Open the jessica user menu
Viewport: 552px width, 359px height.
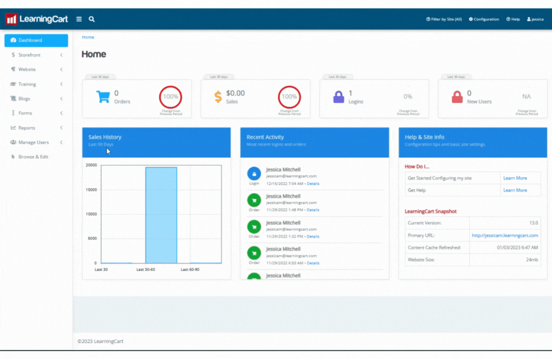coord(535,19)
